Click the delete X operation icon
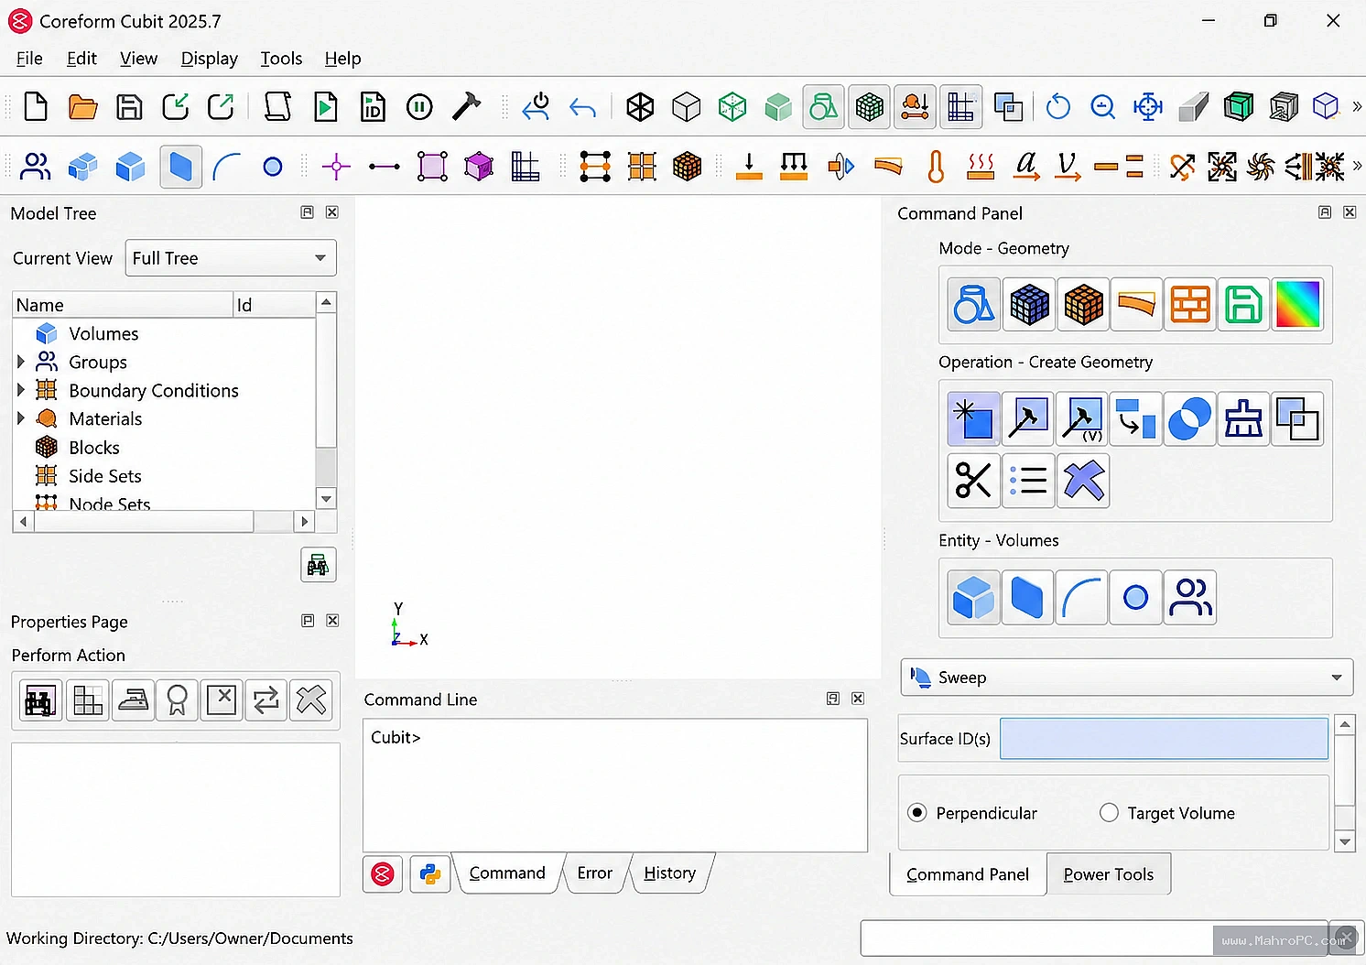This screenshot has height=965, width=1366. click(x=1083, y=480)
